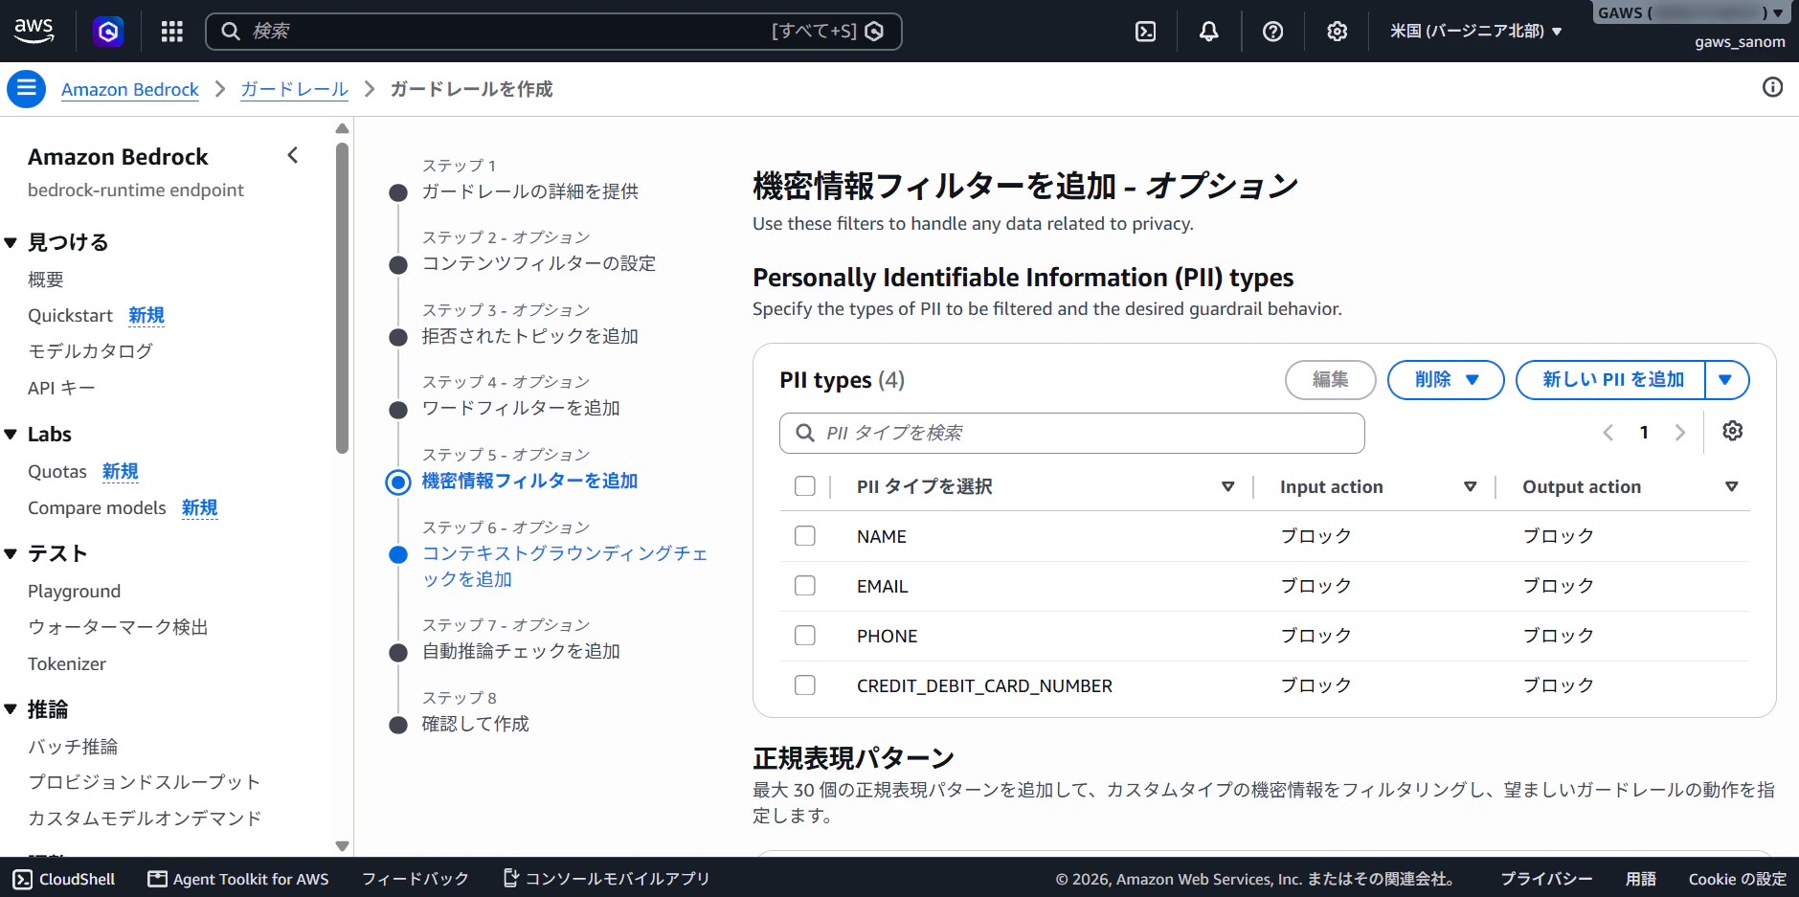Open the notifications bell
Screen dimensions: 1799x897
(x=1209, y=32)
